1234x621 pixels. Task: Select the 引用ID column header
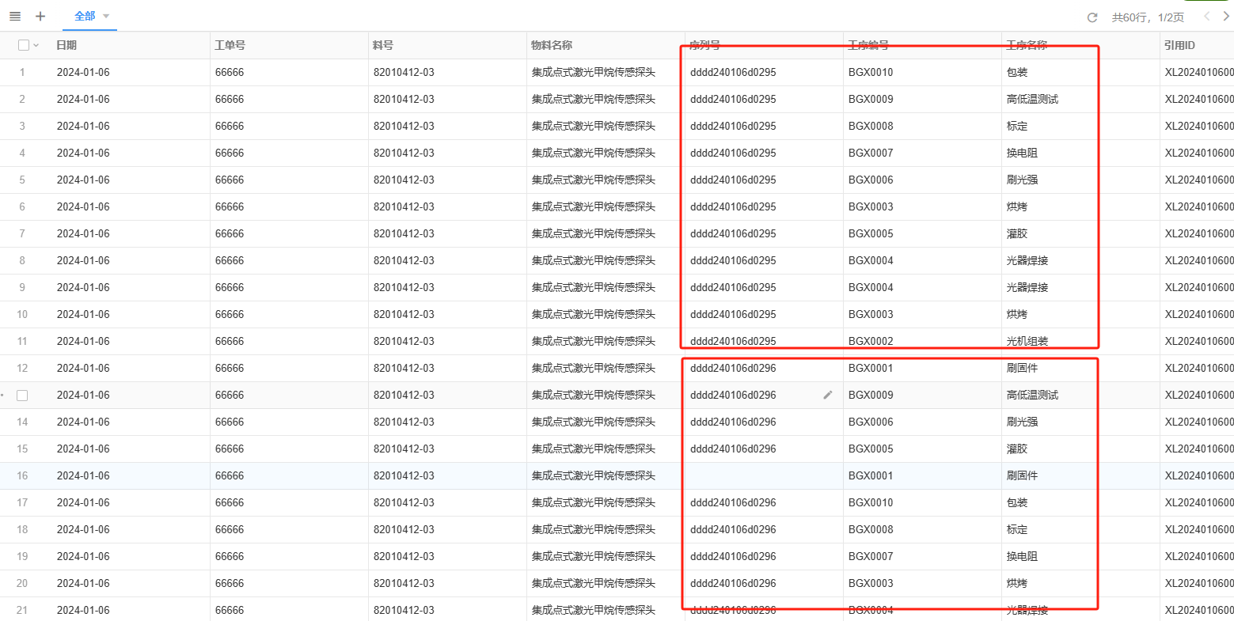(1179, 45)
